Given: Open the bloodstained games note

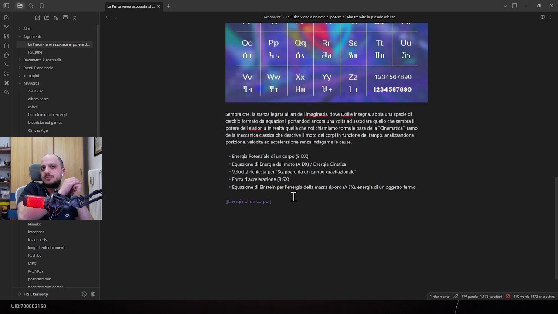Looking at the screenshot, I should tap(45, 123).
